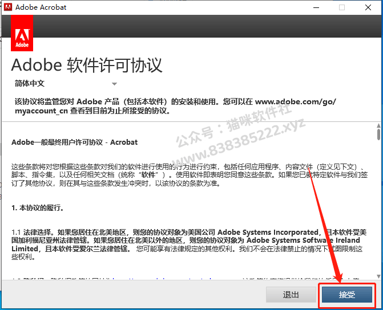Click the text Adobe一般最终用户许可协议 - Acrobat

click(x=75, y=142)
